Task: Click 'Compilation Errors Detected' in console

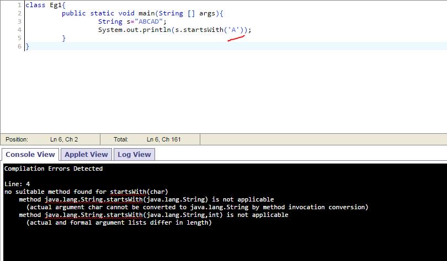Action: 54,168
